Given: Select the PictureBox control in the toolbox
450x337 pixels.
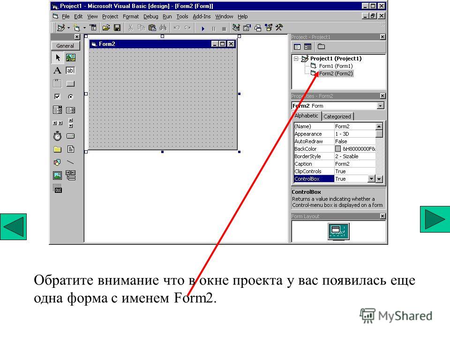Looking at the screenshot, I should click(x=71, y=58).
